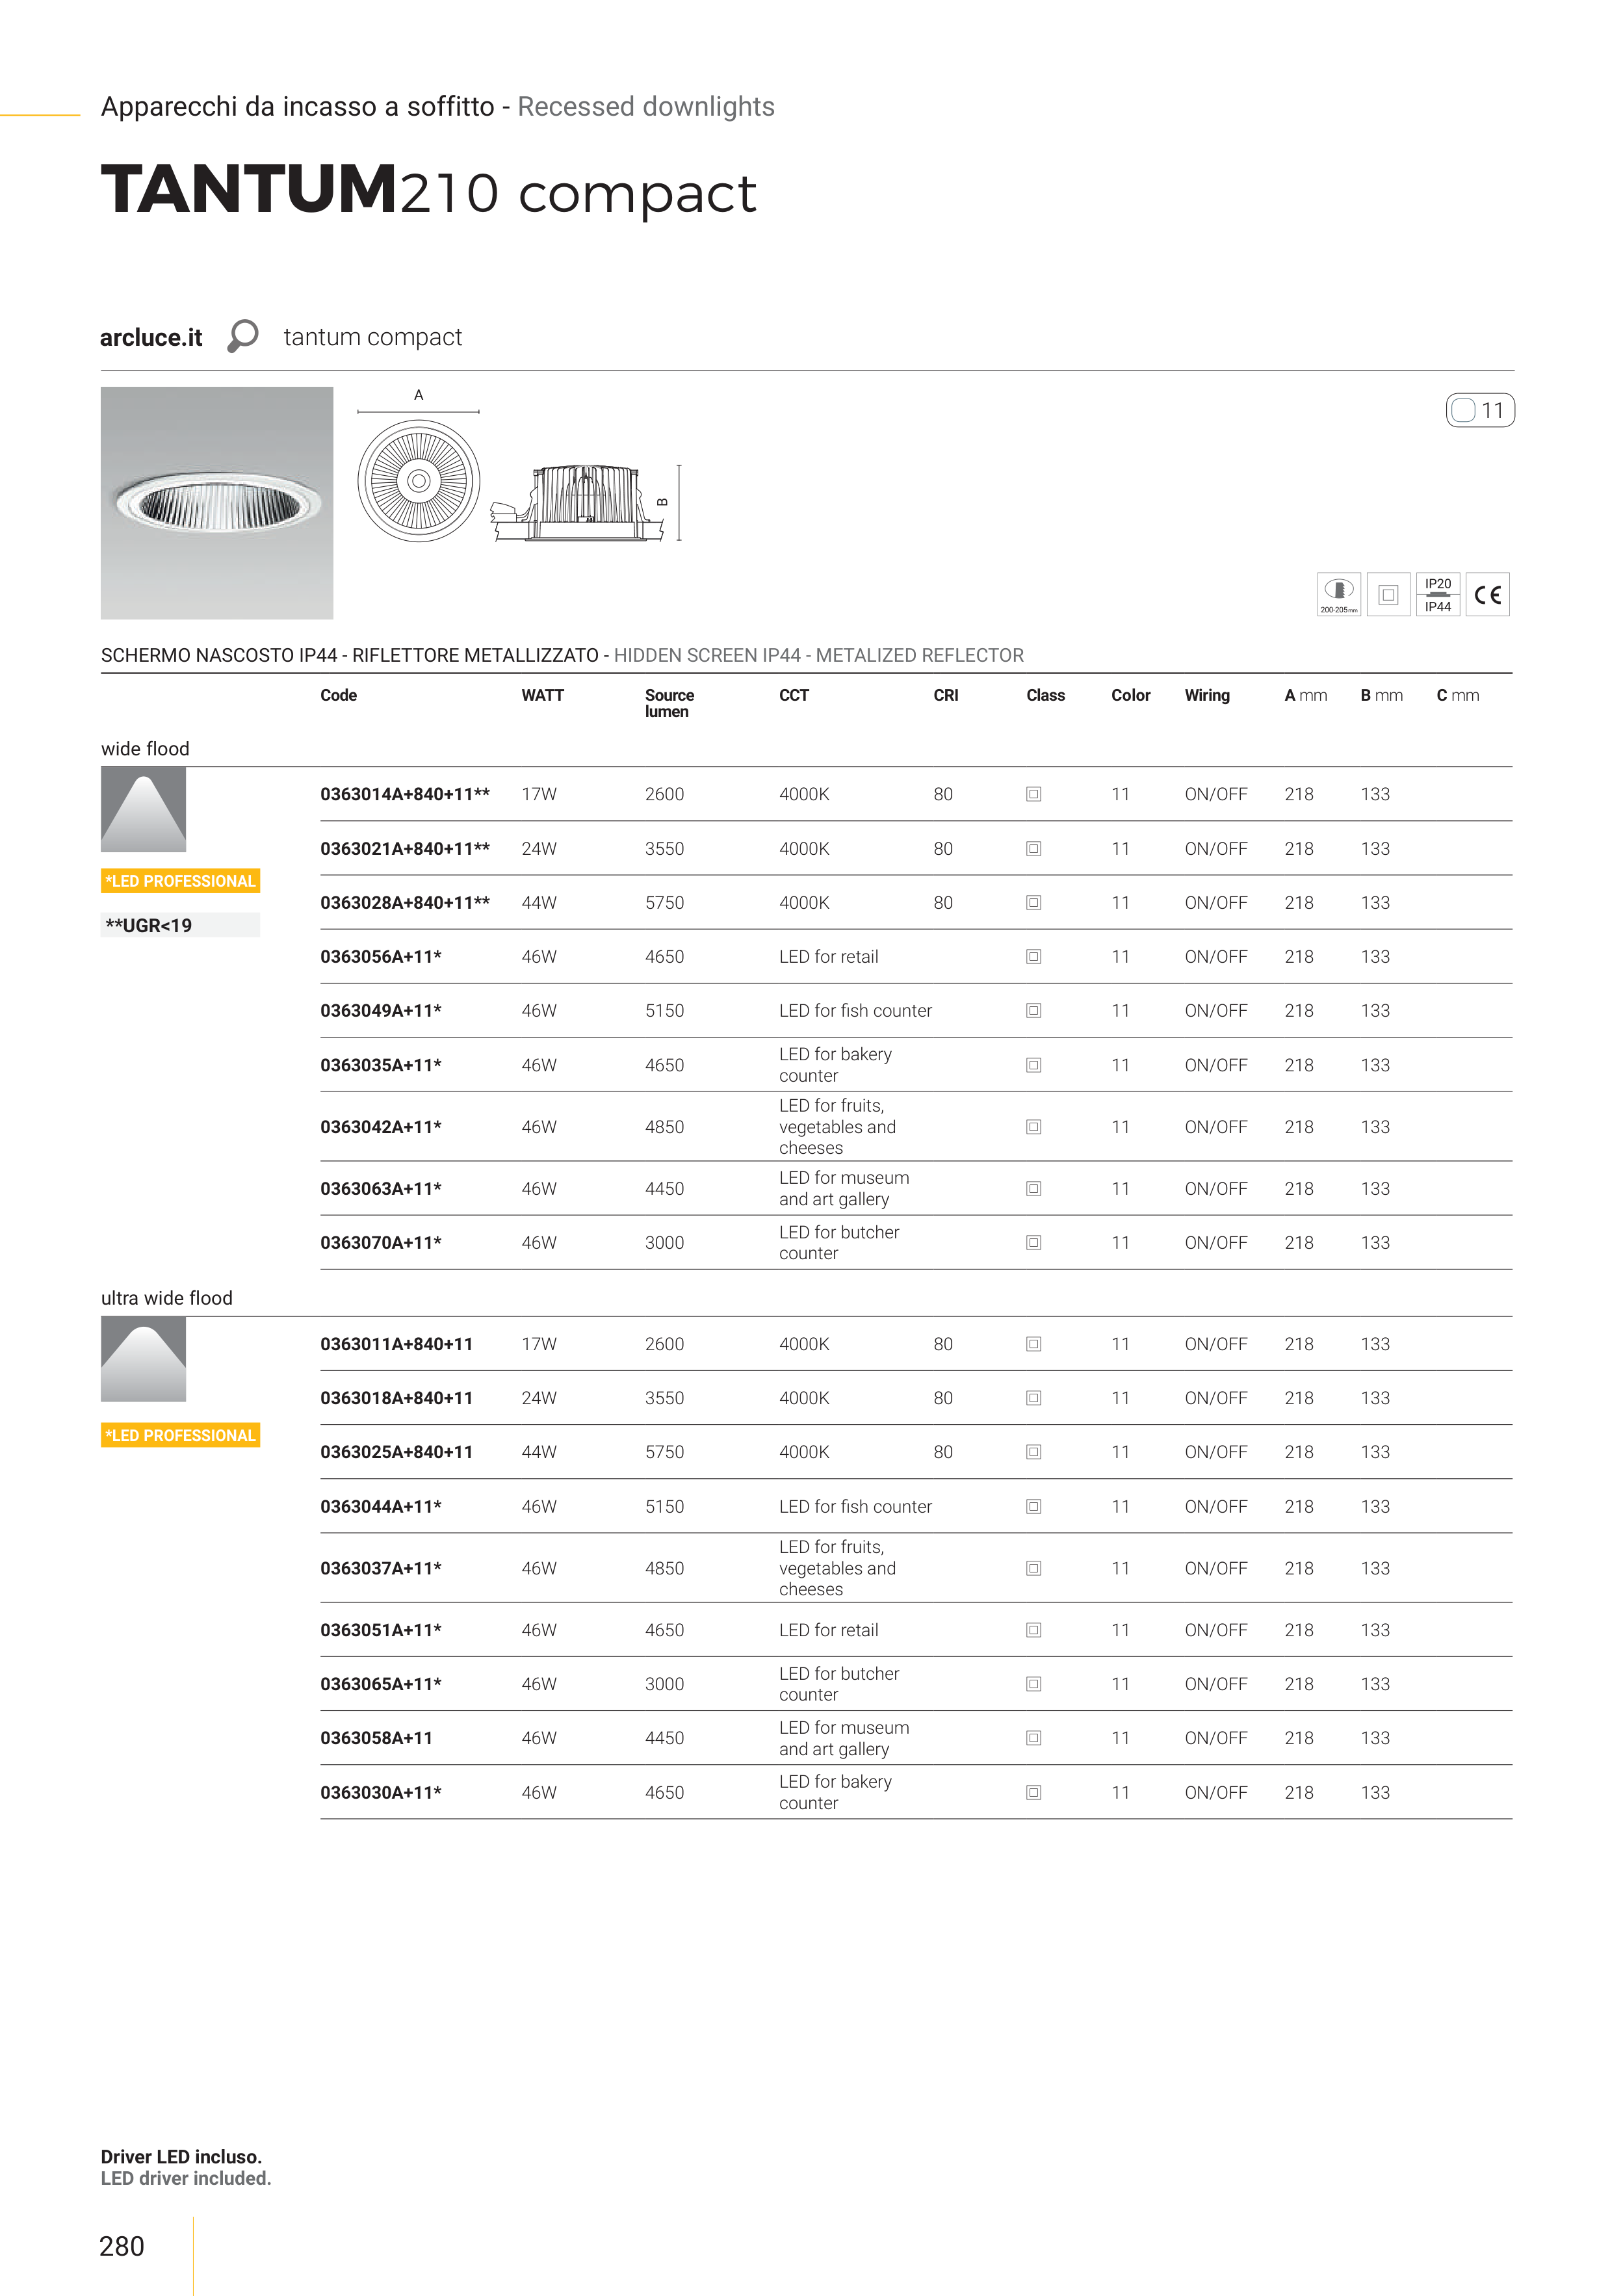Click the circular top-view technical drawing
Viewport: 1623px width, 2296px height.
pyautogui.click(x=419, y=481)
